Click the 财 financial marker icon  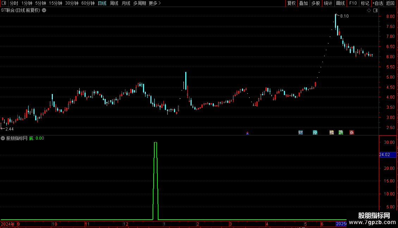coord(300,133)
